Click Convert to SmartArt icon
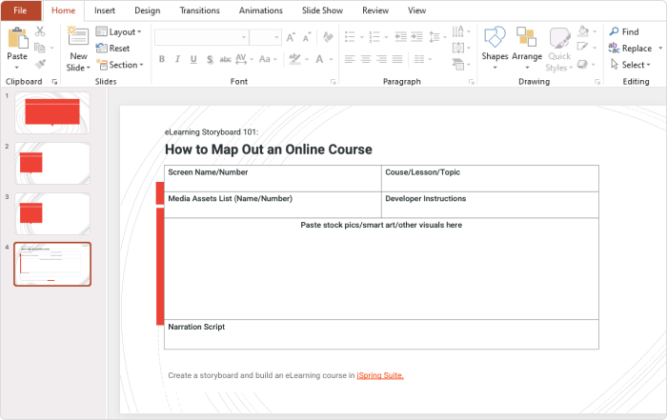The height and width of the screenshot is (420, 667). tap(458, 64)
